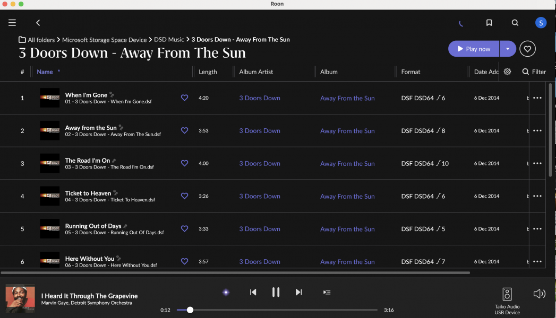Image resolution: width=556 pixels, height=318 pixels.
Task: Skip to next track
Action: tap(298, 292)
